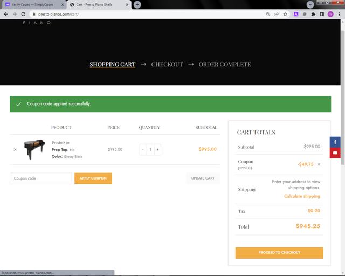Image resolution: width=345 pixels, height=276 pixels.
Task: Increase quantity with the plus button
Action: pos(157,150)
